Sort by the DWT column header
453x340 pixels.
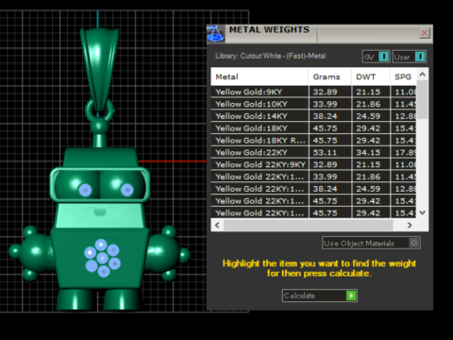[371, 76]
